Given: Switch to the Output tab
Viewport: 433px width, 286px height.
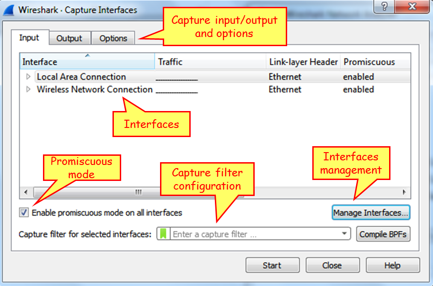Looking at the screenshot, I should 69,38.
